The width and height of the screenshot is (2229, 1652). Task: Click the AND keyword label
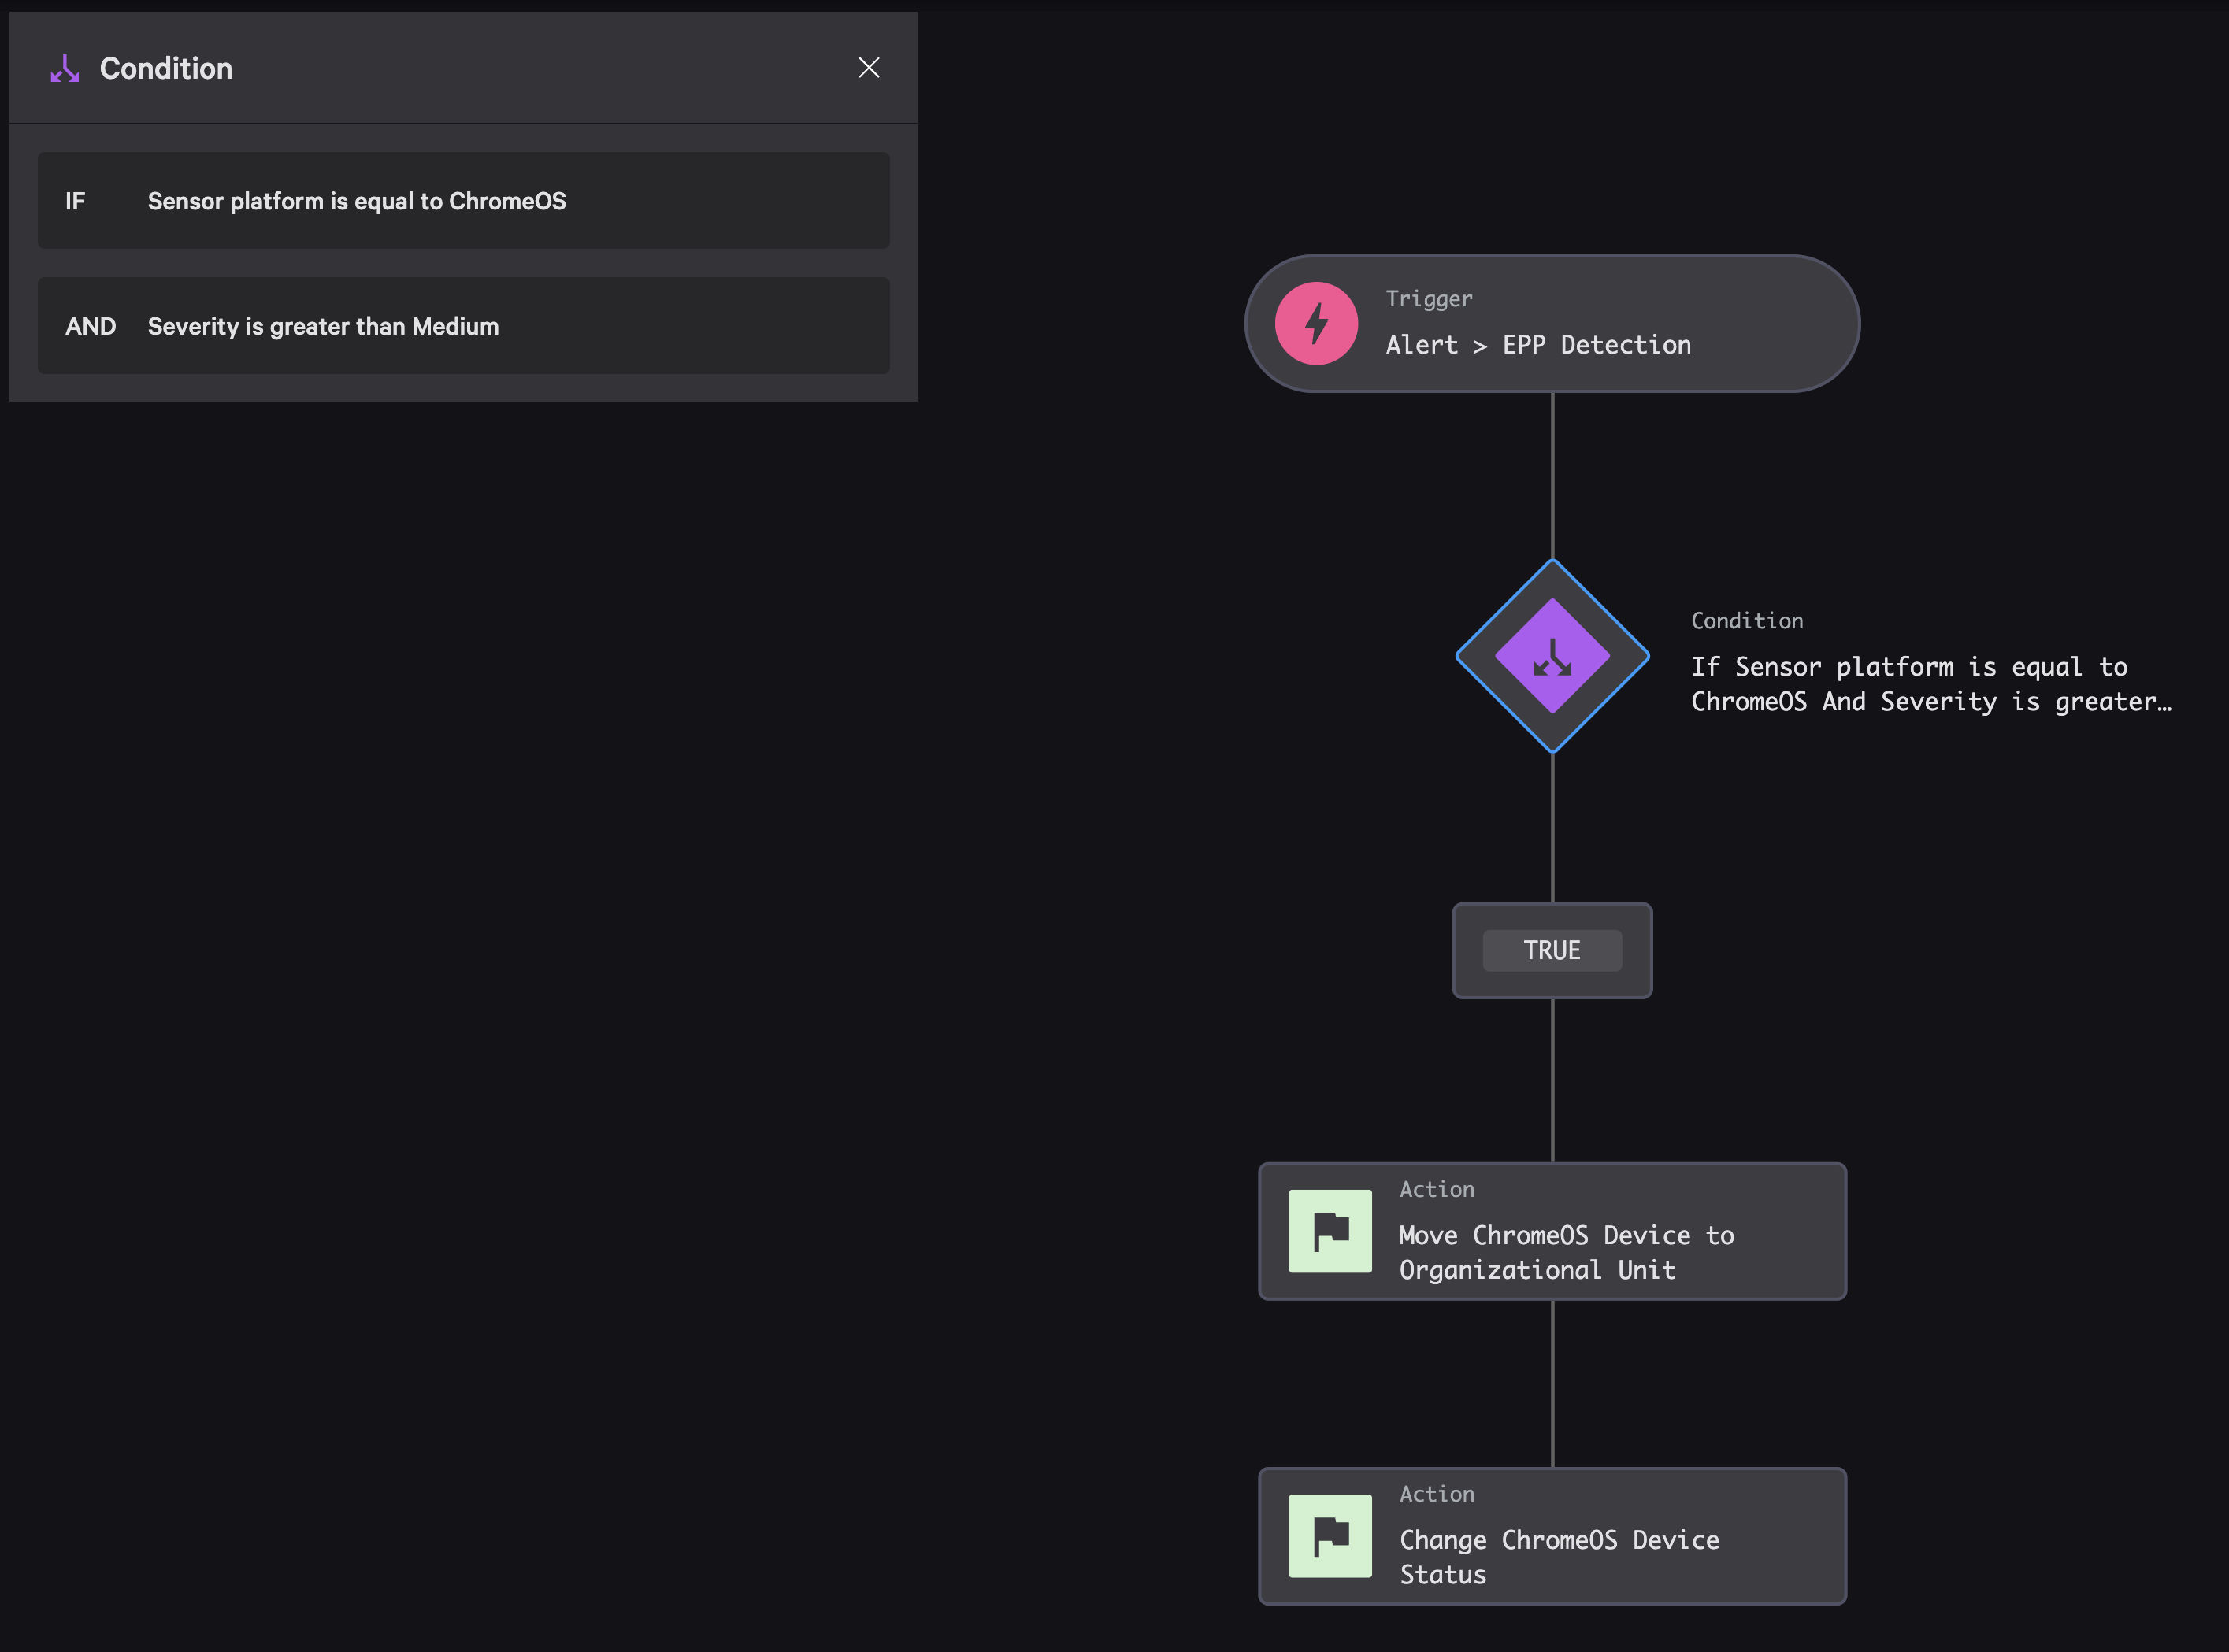coord(91,326)
